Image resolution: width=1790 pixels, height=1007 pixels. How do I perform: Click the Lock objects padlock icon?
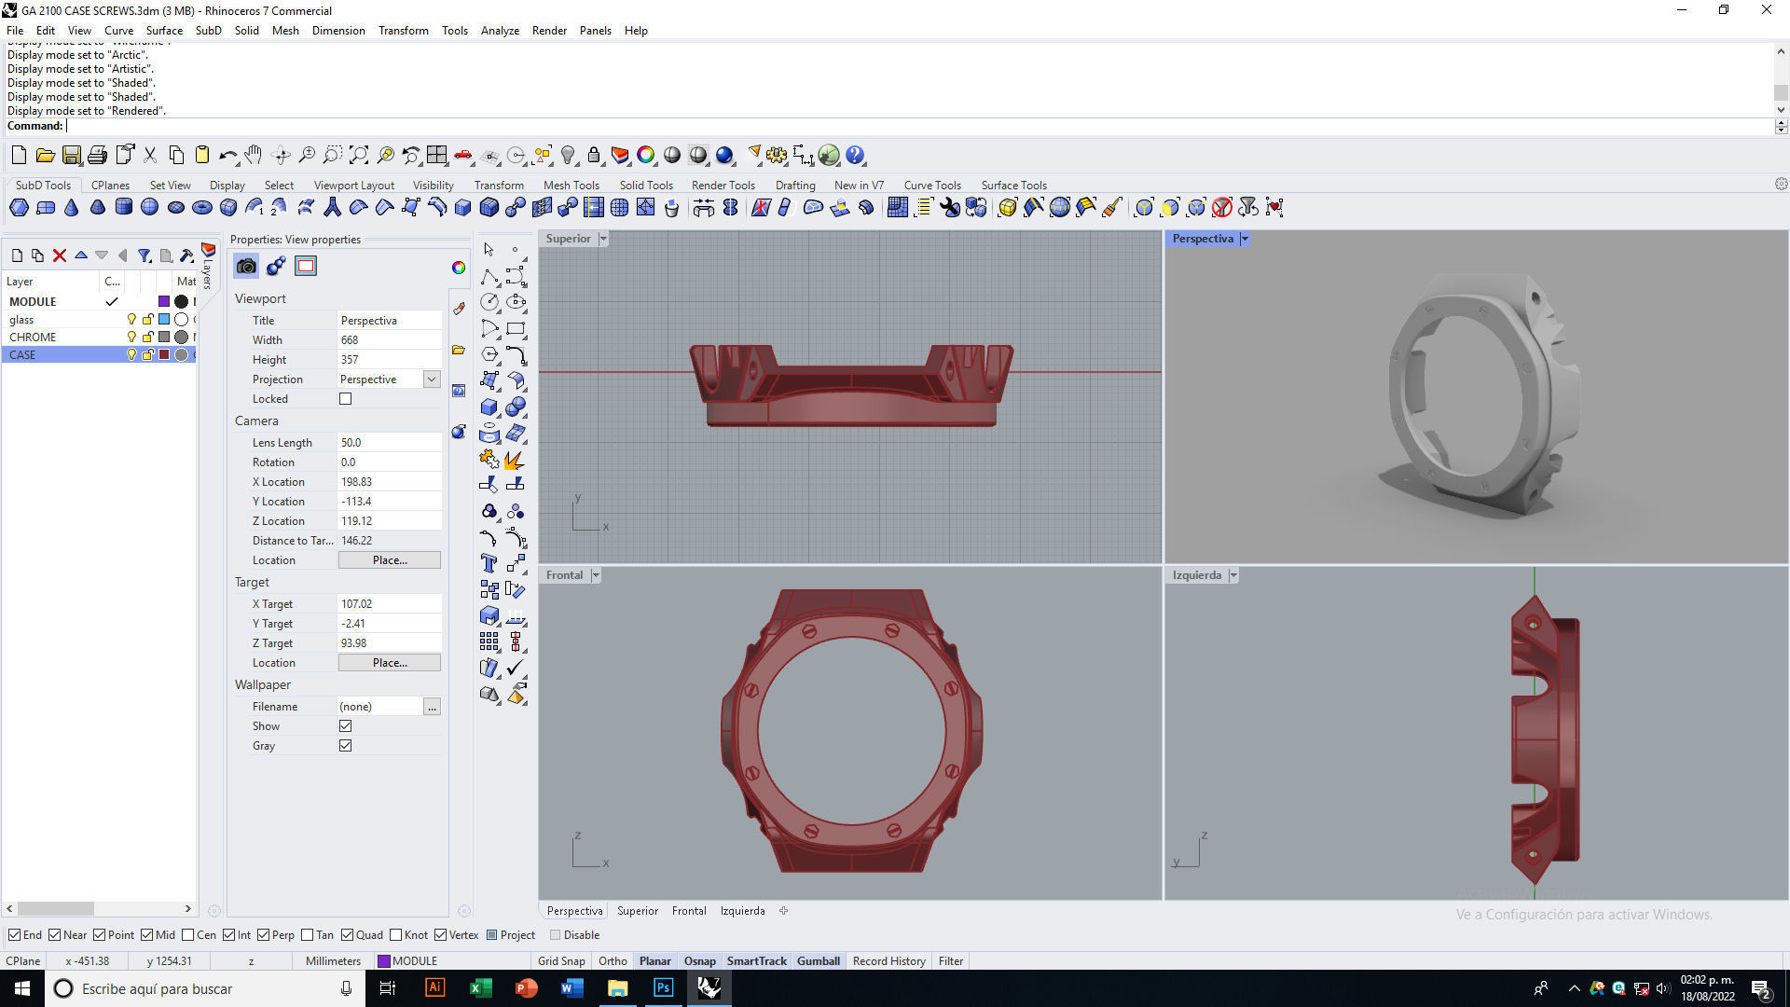594,156
